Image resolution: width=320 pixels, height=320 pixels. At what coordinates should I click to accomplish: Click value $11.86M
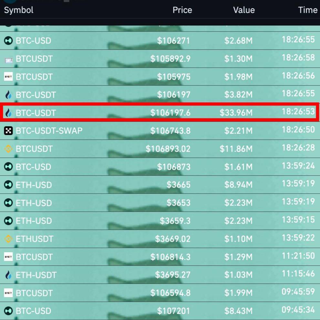[x=236, y=149]
